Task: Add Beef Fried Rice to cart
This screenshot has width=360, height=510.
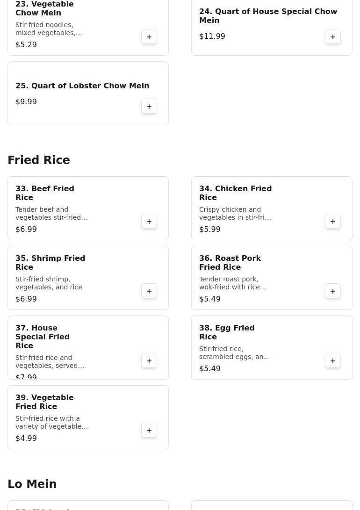Action: (149, 222)
